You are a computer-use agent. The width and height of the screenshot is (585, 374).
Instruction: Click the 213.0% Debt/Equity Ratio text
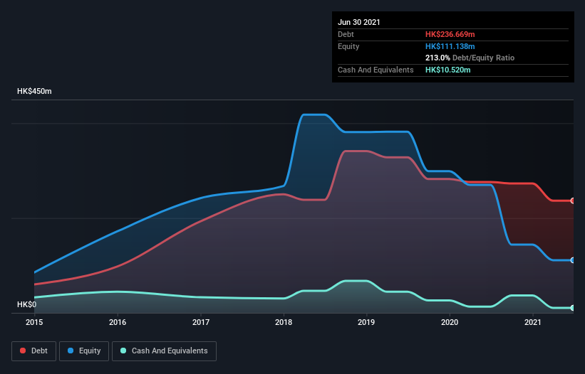pos(470,58)
